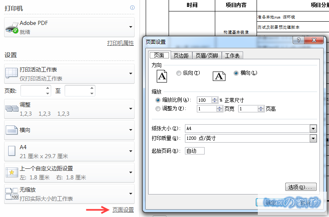Click the custom margins star icon
Image resolution: width=329 pixels, height=217 pixels.
click(11, 173)
